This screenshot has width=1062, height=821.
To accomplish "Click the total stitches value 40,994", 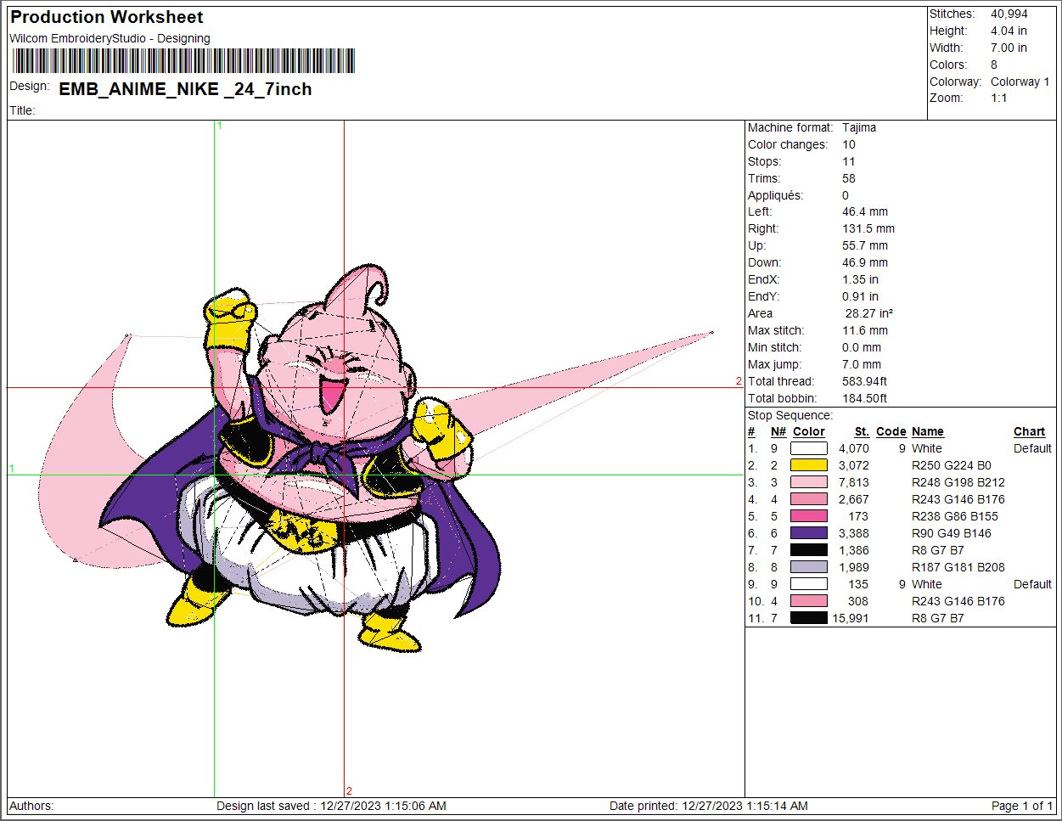I will [1009, 14].
